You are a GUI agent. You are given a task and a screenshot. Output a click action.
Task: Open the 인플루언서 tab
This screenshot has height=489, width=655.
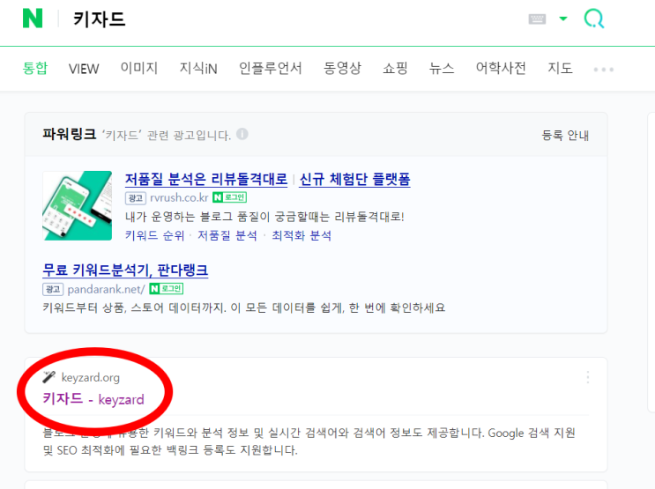pyautogui.click(x=271, y=68)
